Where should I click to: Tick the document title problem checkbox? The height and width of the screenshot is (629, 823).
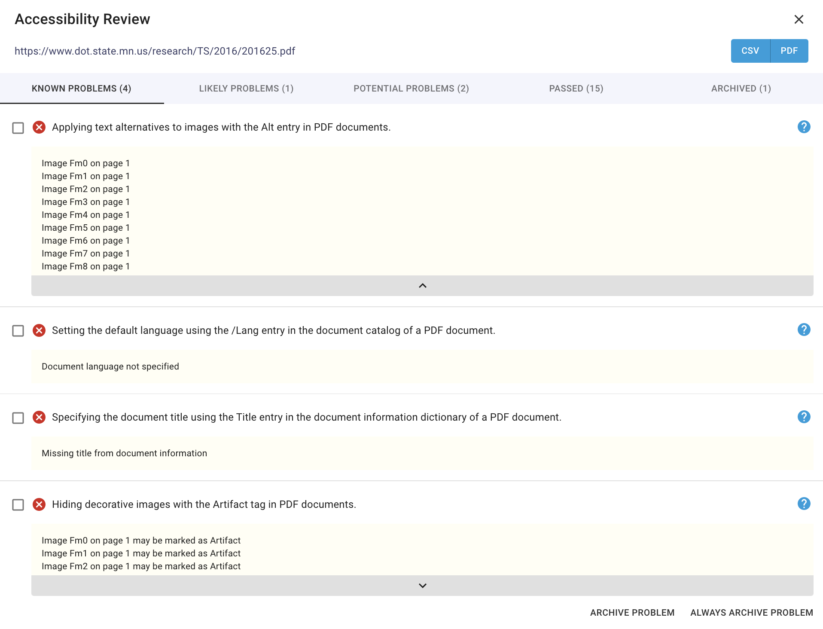pyautogui.click(x=18, y=418)
